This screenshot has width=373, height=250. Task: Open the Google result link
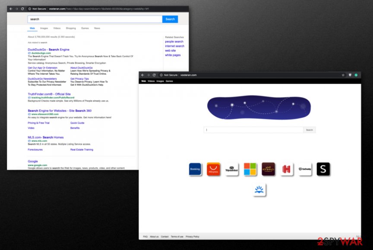33,161
